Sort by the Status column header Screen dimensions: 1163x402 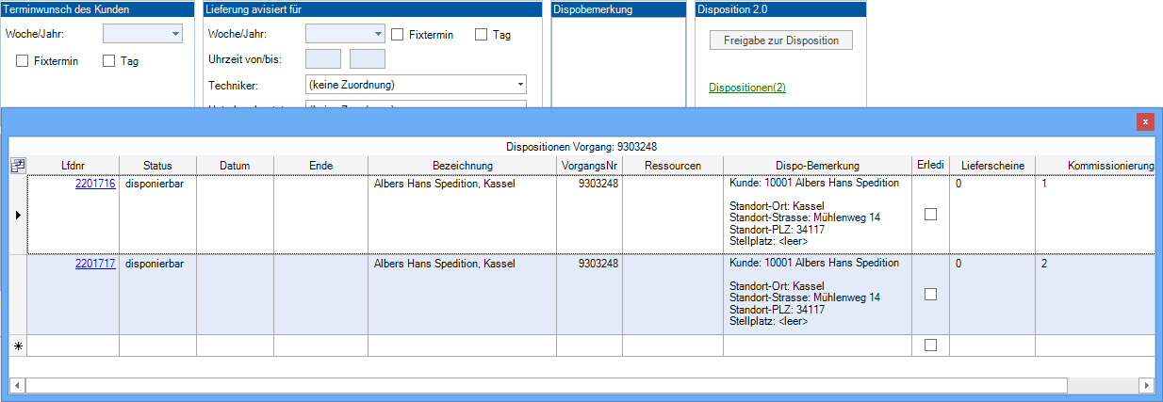[157, 166]
